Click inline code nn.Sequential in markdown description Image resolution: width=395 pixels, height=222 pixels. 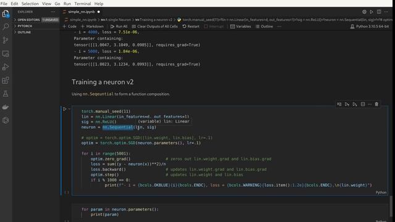98,94
